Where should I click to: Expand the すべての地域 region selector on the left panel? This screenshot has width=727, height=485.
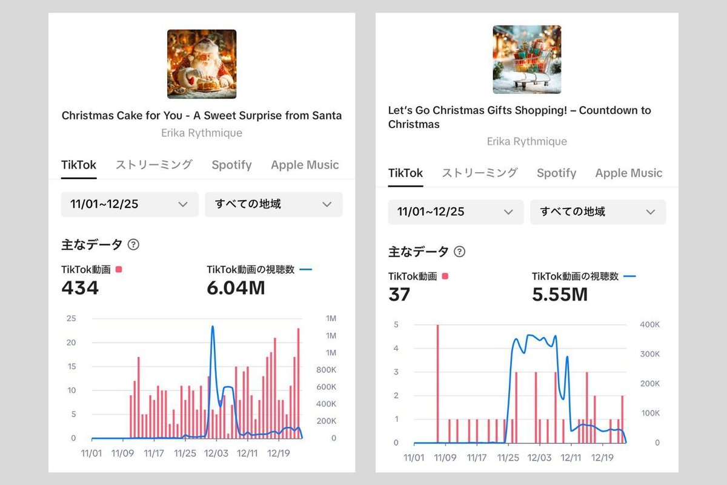[273, 205]
